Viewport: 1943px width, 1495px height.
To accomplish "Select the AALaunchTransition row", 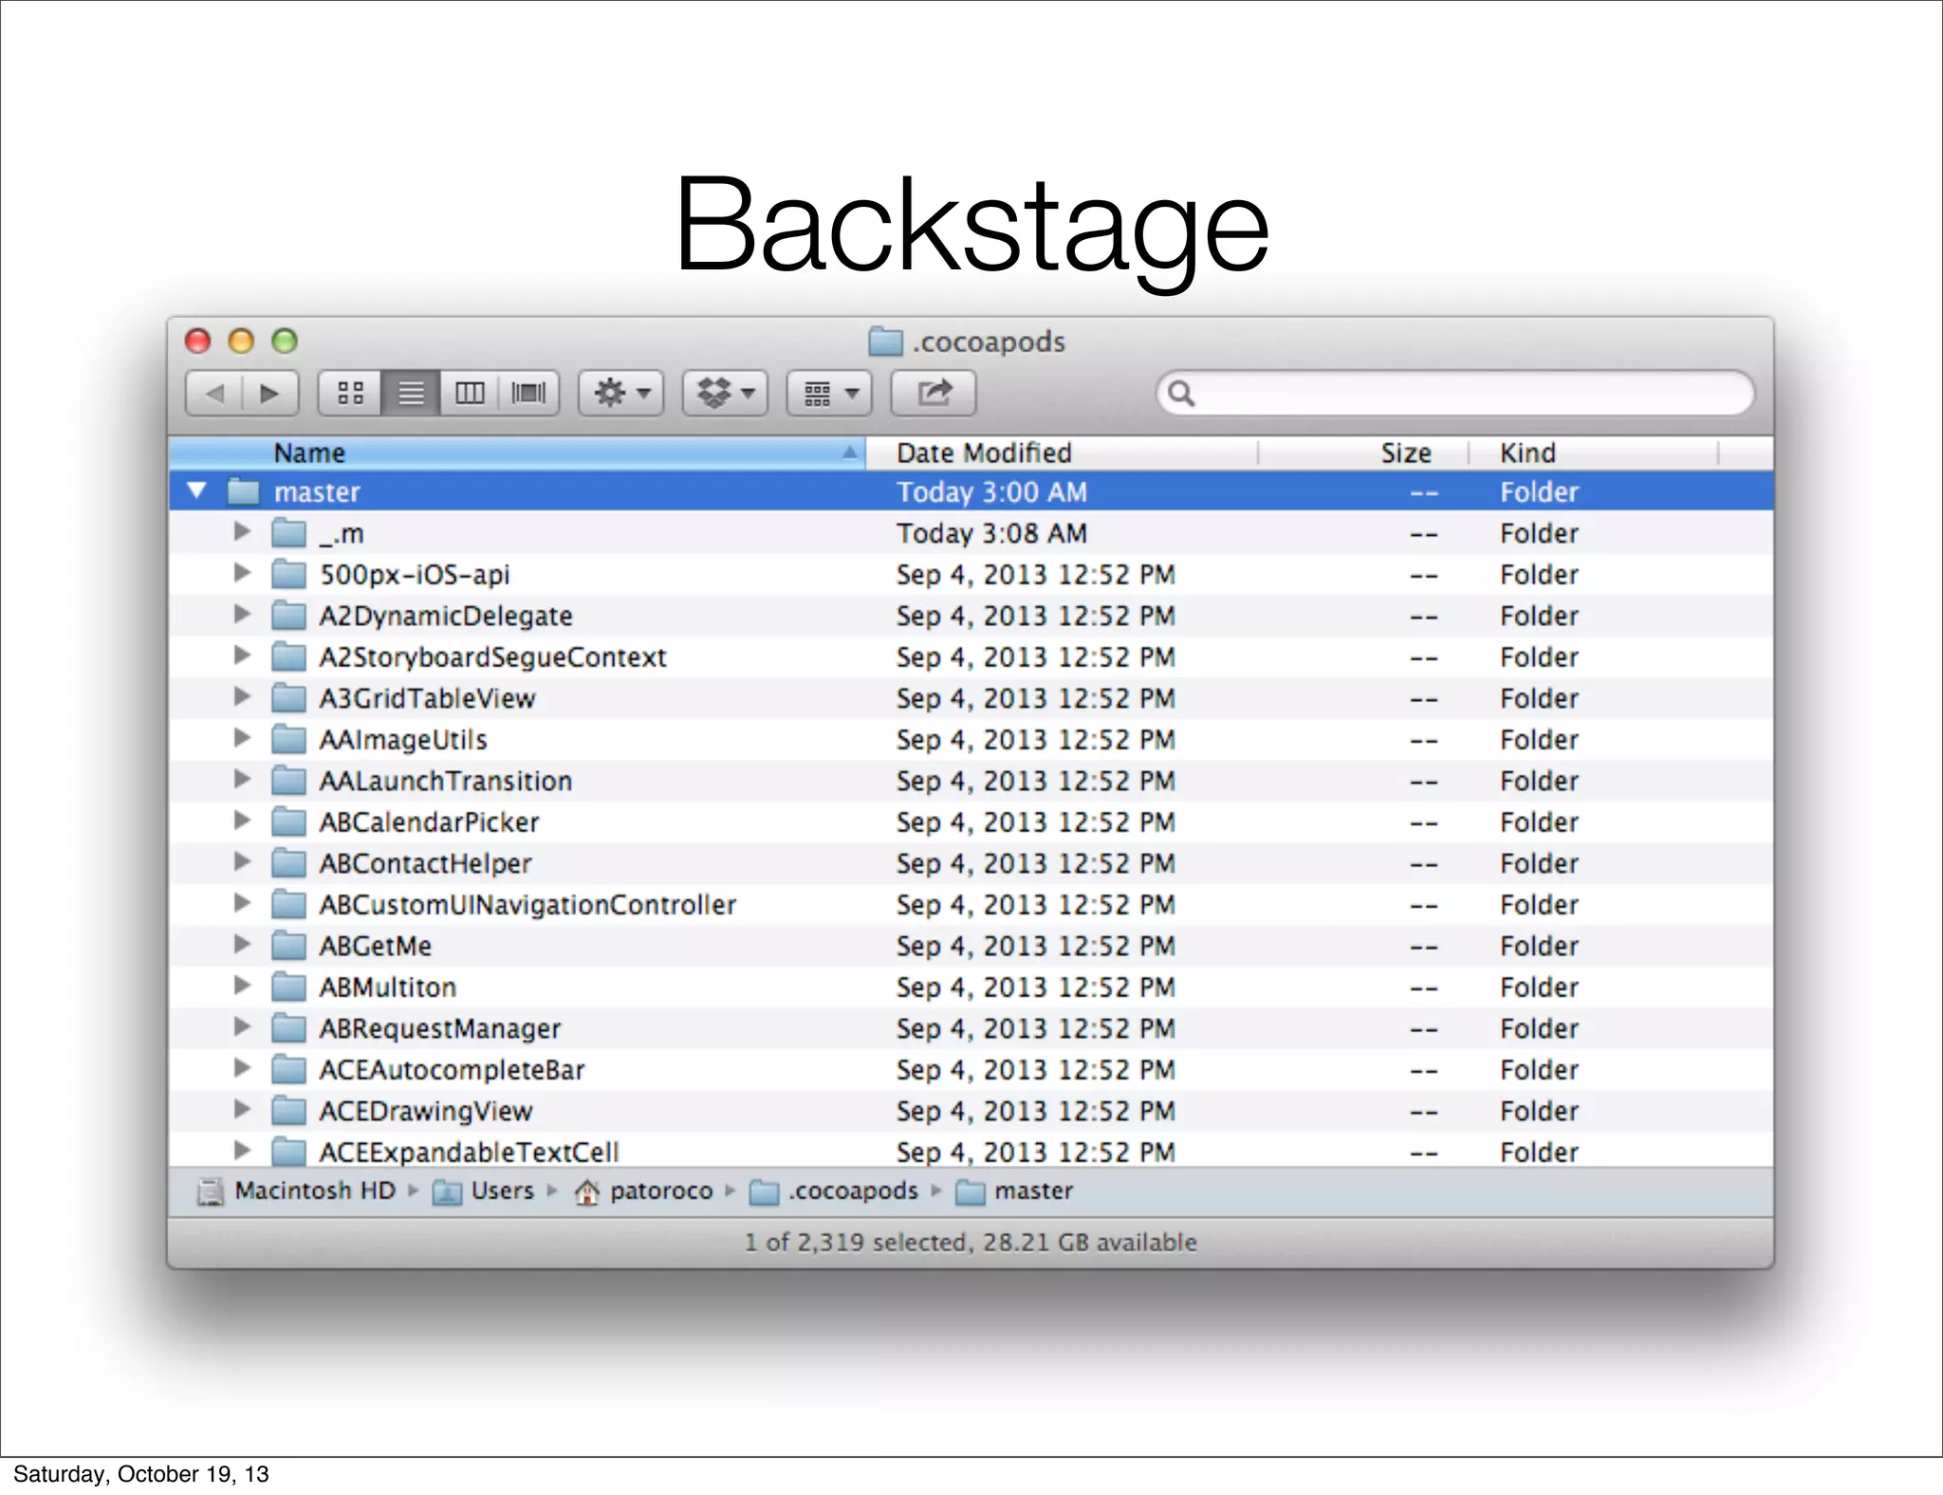I will [971, 781].
